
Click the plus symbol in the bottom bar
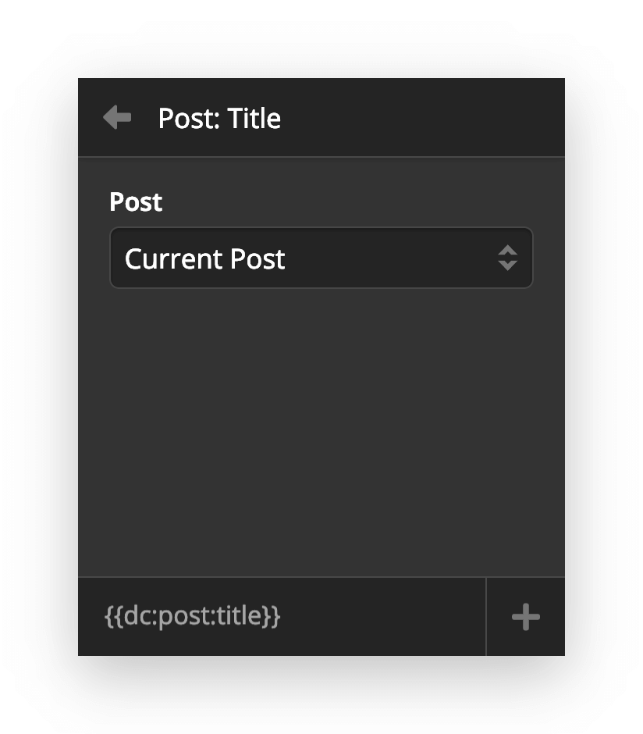tap(524, 616)
